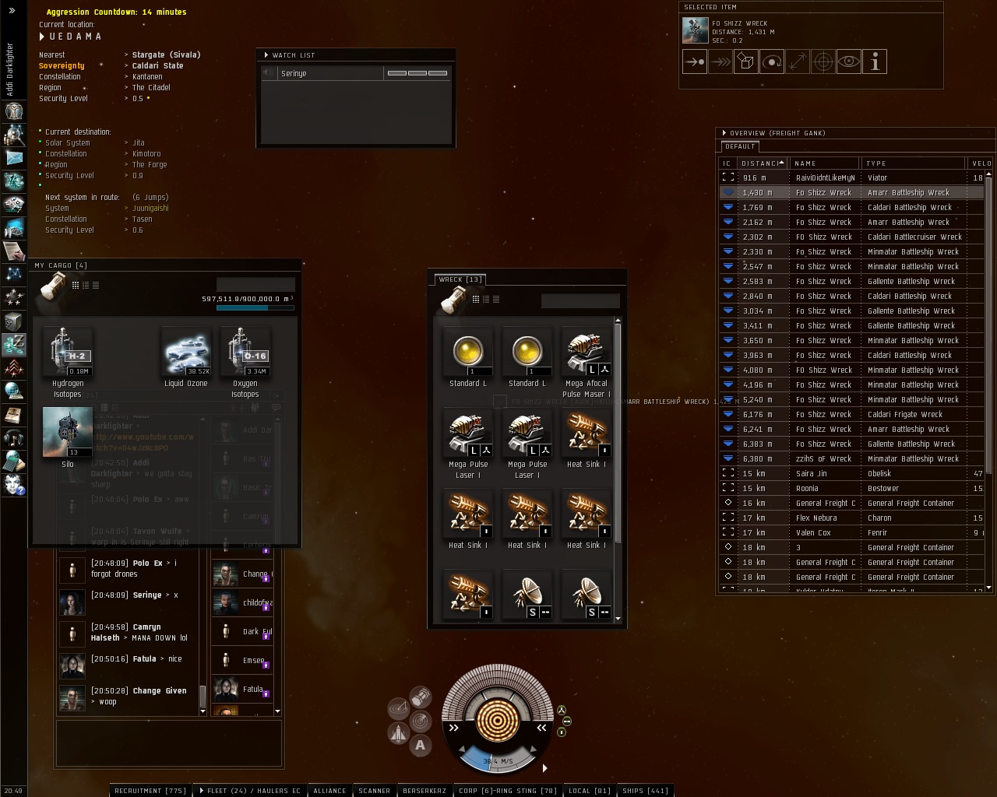Open the globe browser sidebar icon

[14, 391]
